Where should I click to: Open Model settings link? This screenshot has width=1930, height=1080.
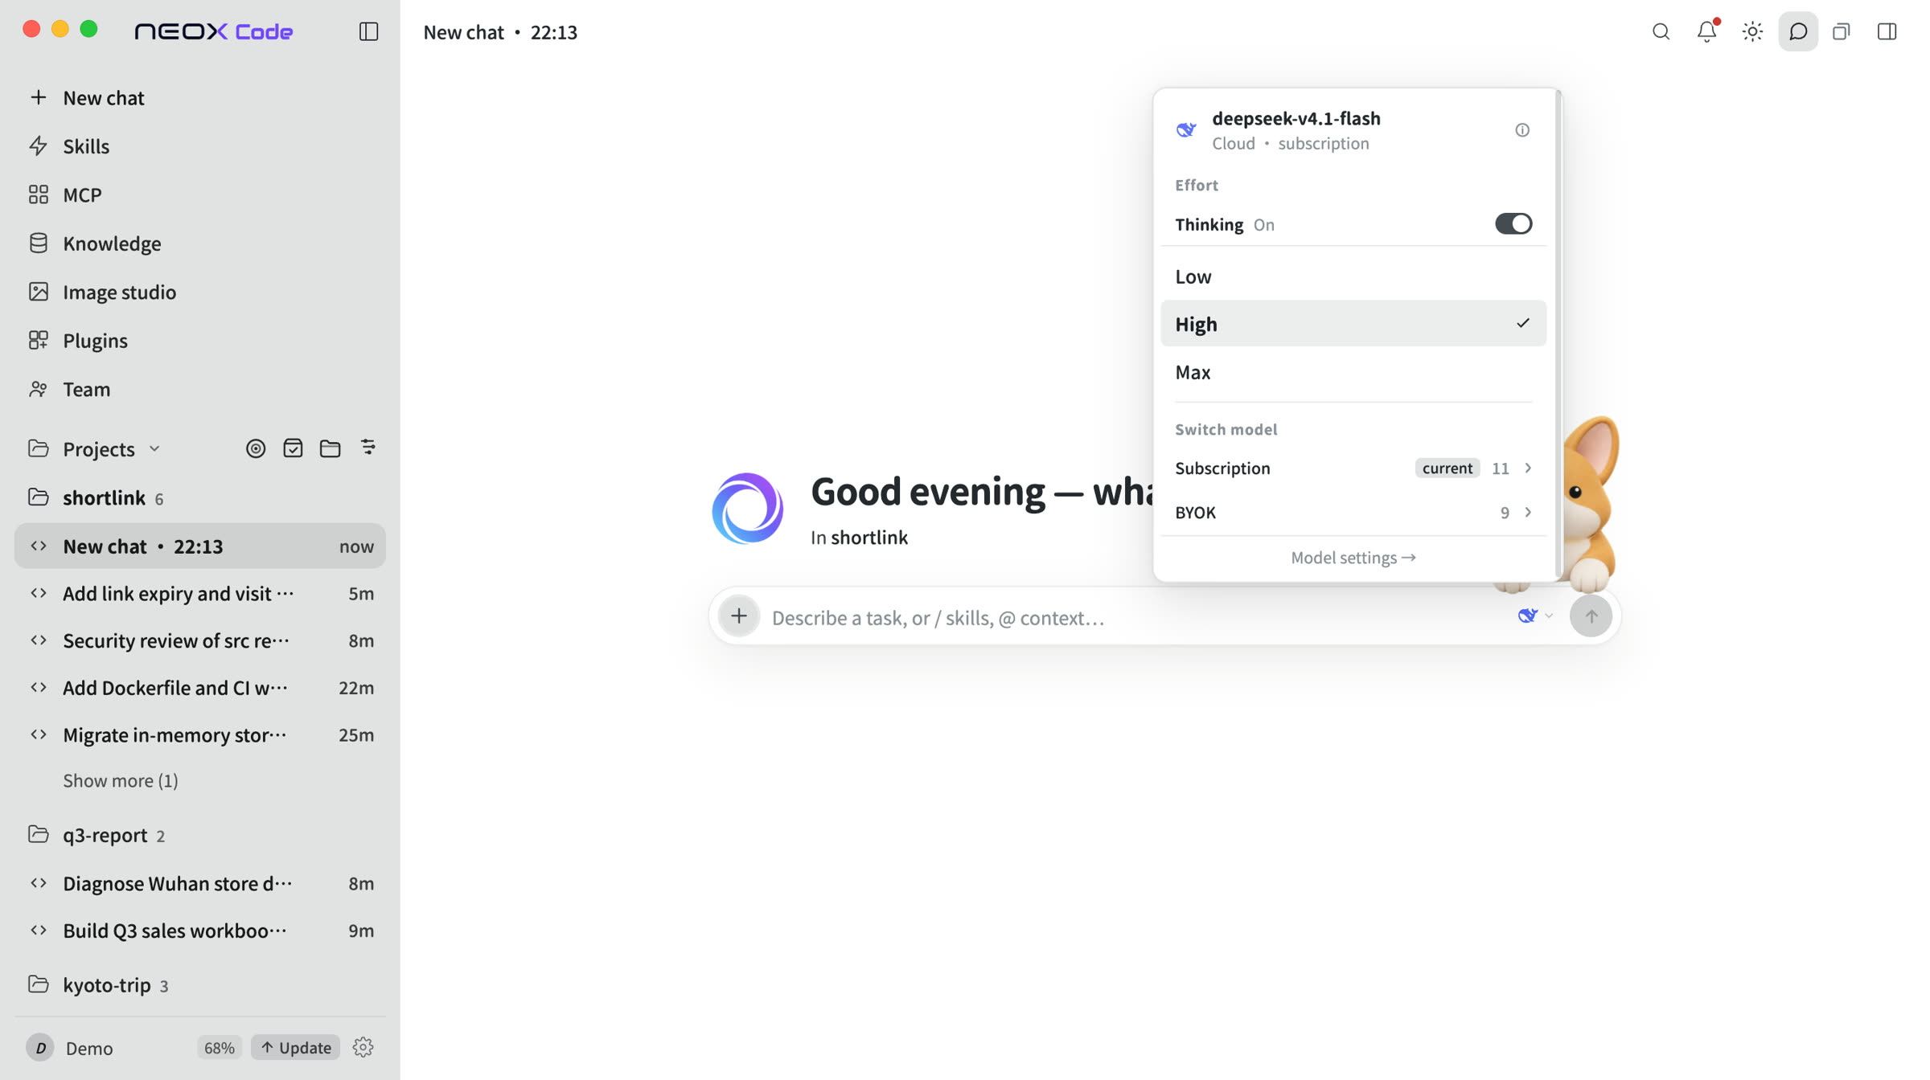pyautogui.click(x=1353, y=558)
